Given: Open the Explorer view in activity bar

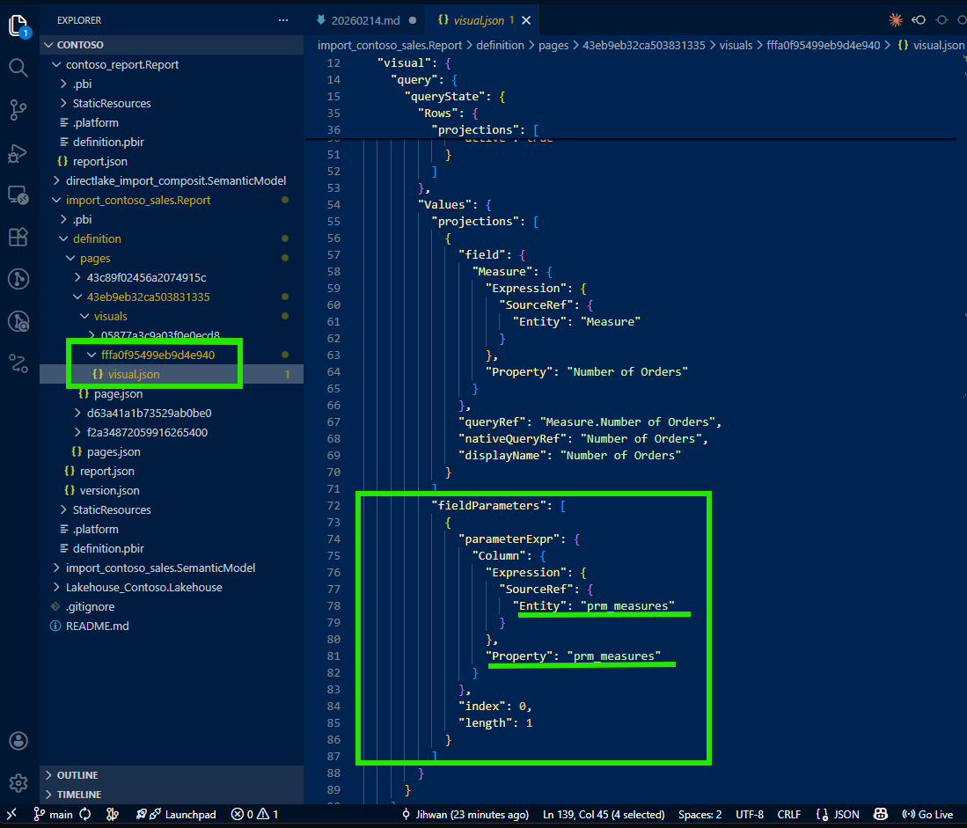Looking at the screenshot, I should click(18, 26).
